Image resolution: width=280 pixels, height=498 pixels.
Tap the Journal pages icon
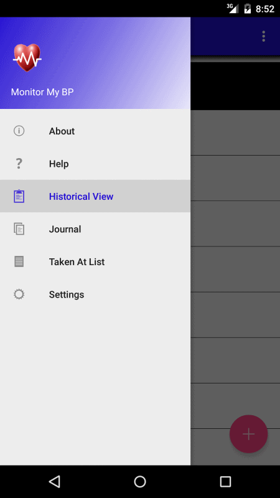coord(19,229)
